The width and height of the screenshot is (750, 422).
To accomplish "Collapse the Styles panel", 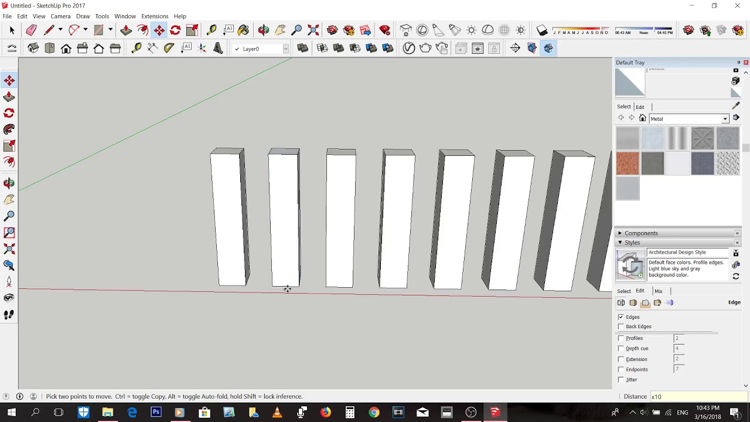I will click(x=620, y=243).
